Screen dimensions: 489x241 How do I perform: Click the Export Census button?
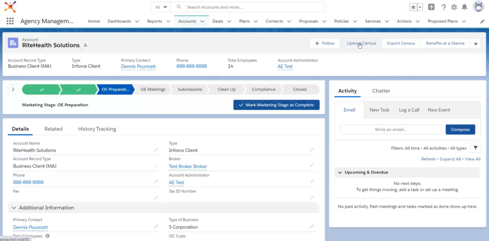point(401,43)
